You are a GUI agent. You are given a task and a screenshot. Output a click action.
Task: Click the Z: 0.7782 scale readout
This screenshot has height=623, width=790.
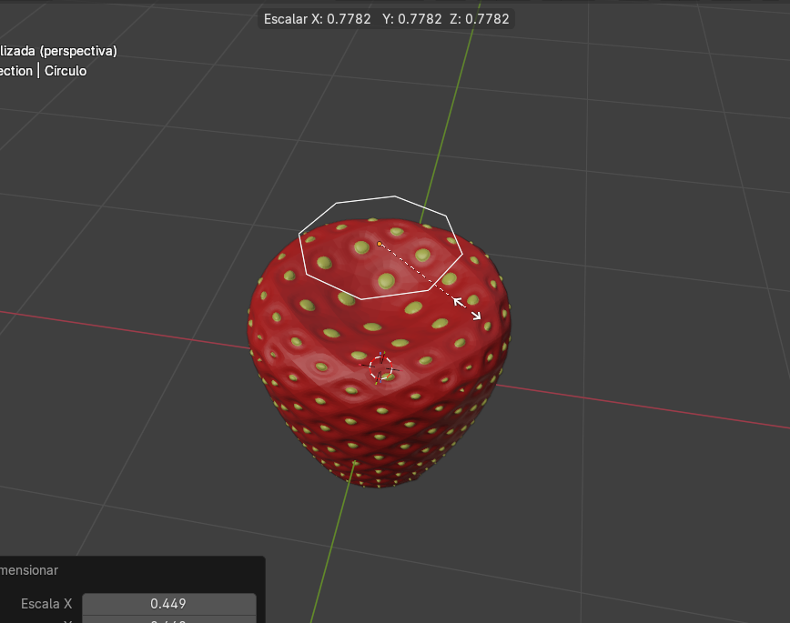point(480,19)
